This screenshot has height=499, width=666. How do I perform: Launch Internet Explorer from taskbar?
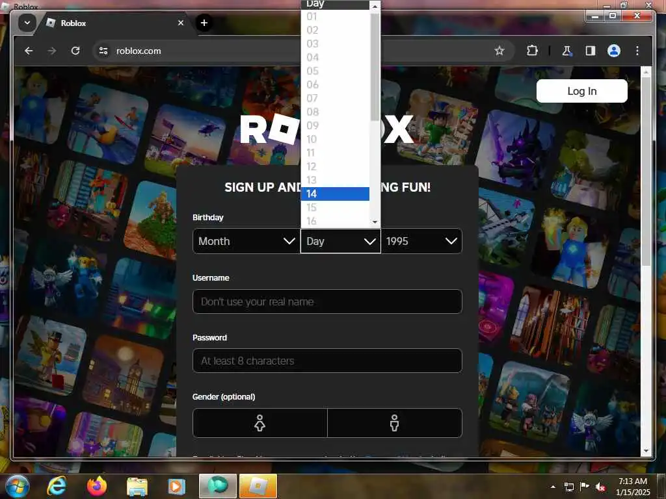57,486
